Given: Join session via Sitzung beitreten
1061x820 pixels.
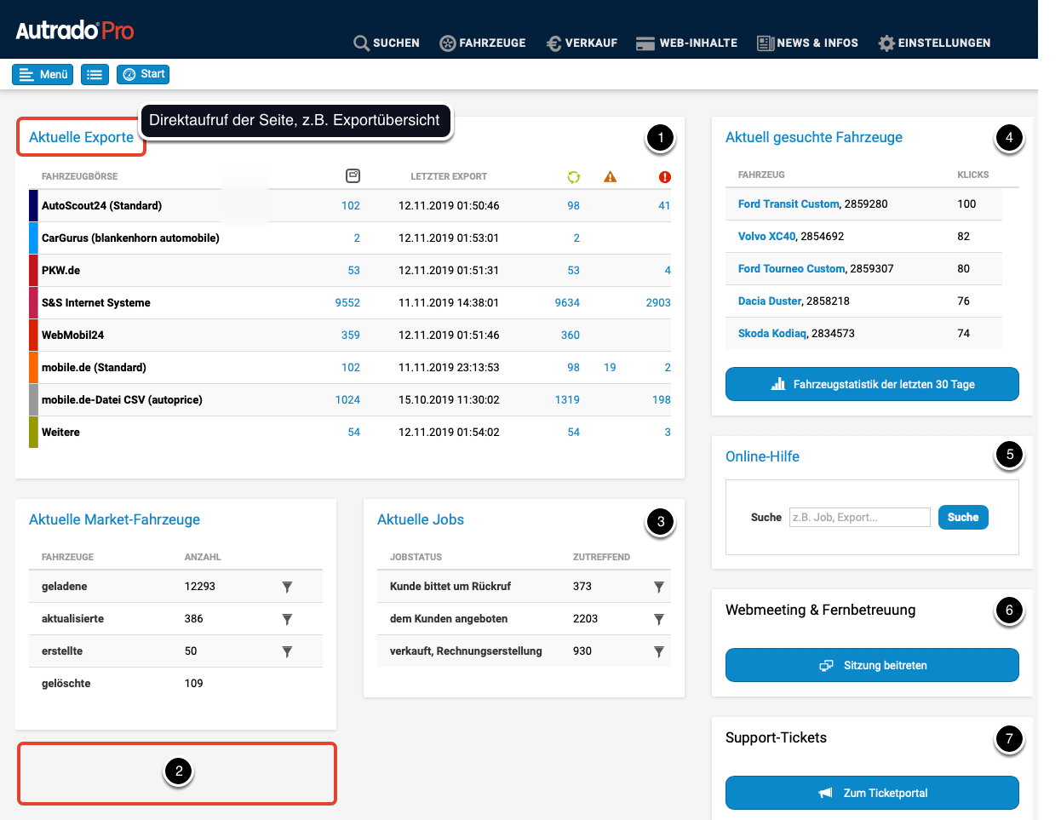Looking at the screenshot, I should point(872,665).
